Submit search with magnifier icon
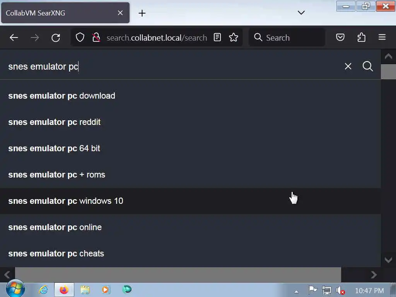This screenshot has width=396, height=297. pos(367,66)
